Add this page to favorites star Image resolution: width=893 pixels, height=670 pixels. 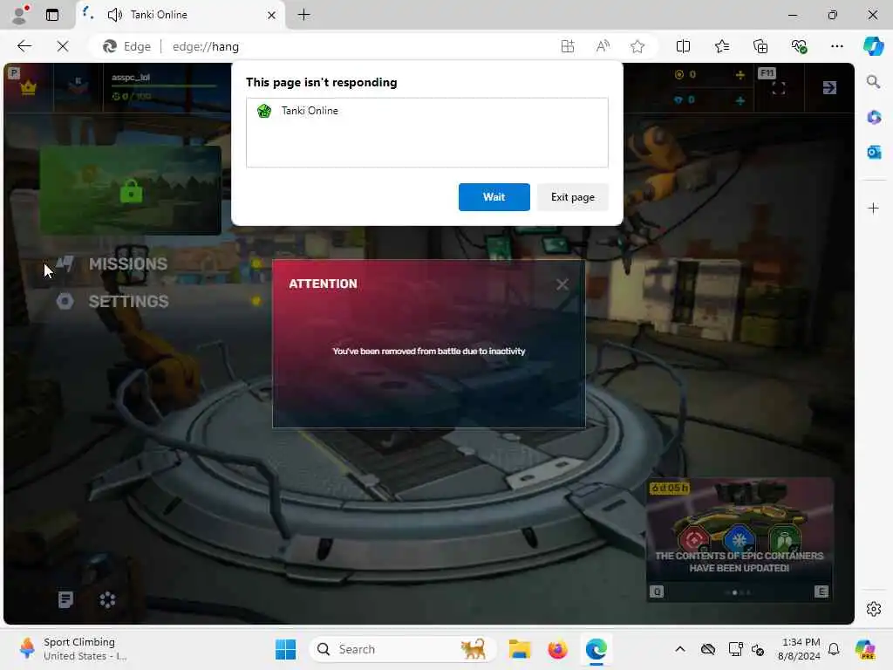[637, 47]
